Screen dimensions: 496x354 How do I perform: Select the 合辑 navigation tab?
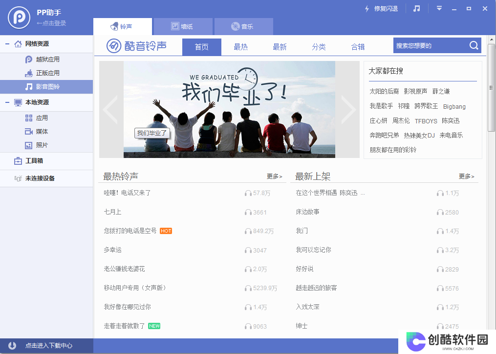pos(358,47)
